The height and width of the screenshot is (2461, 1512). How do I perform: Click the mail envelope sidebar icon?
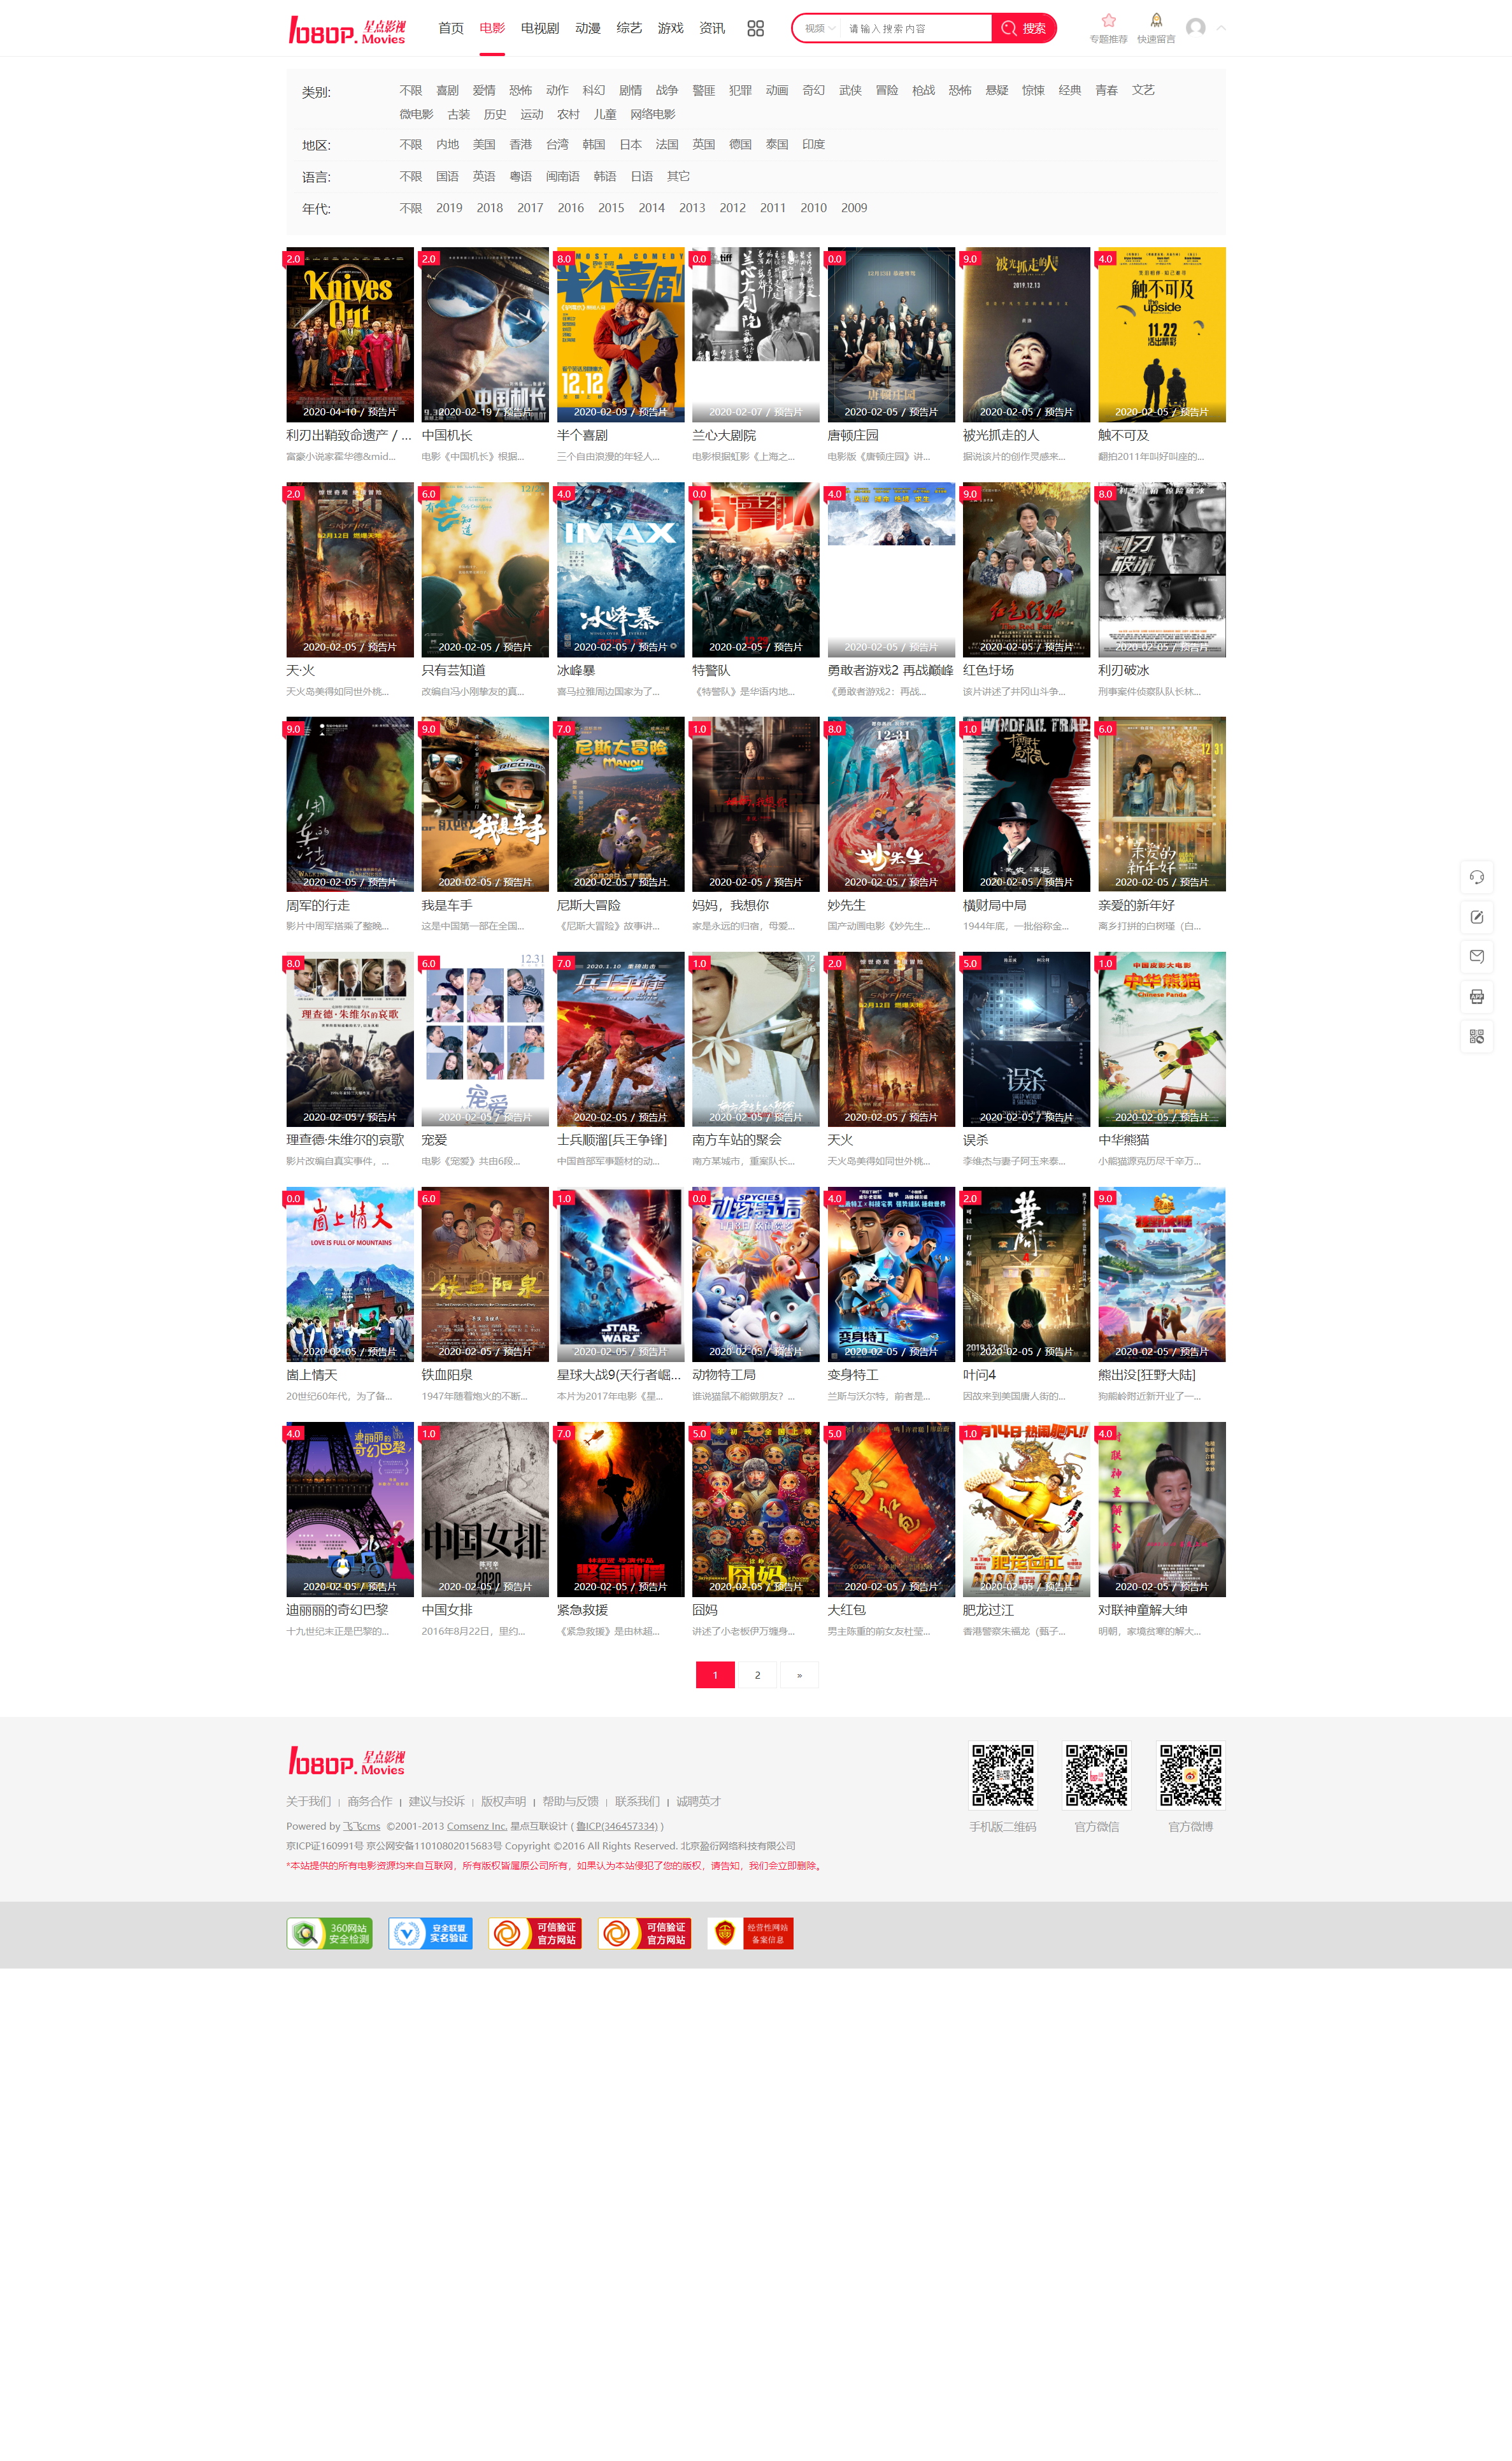click(1476, 956)
